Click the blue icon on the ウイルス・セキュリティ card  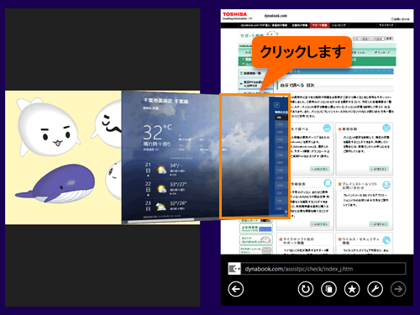click(386, 240)
